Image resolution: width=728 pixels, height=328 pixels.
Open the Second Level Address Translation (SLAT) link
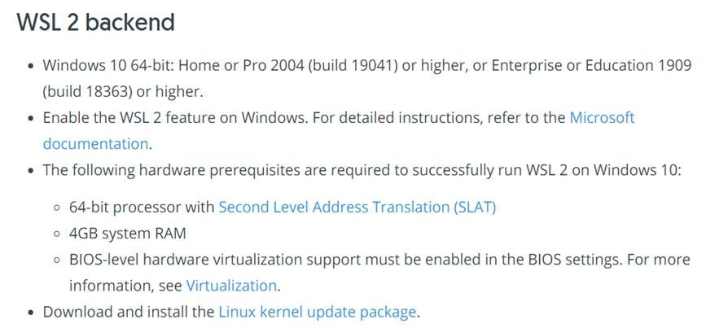(357, 207)
